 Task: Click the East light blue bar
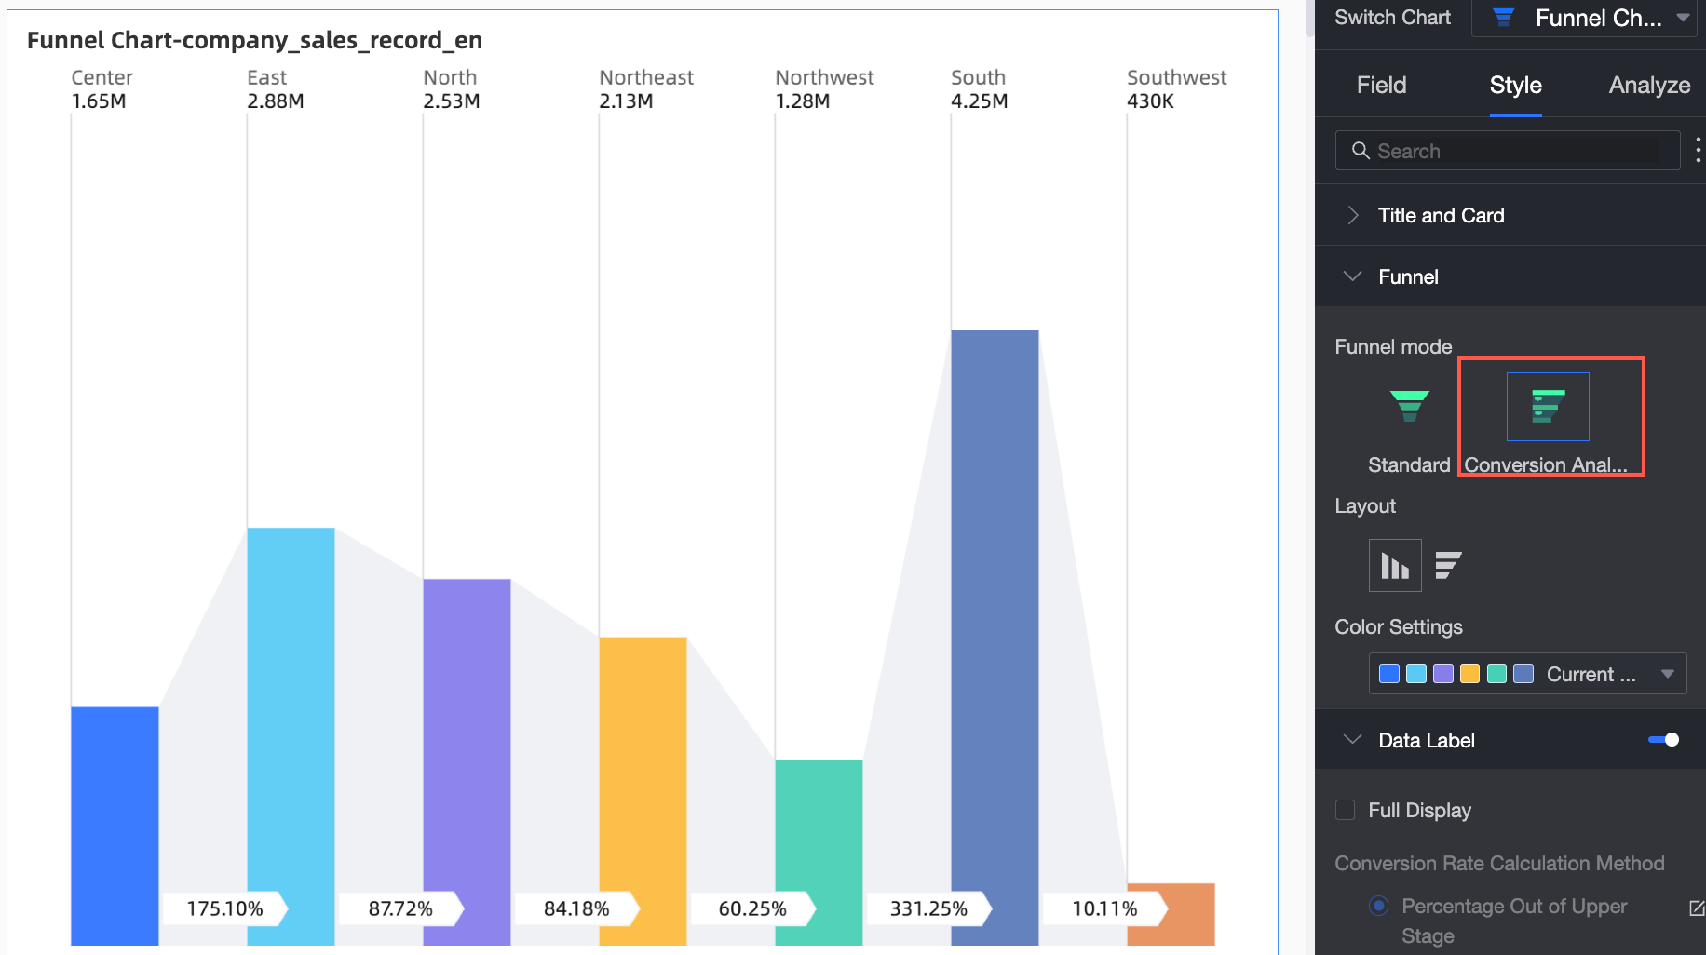point(291,736)
